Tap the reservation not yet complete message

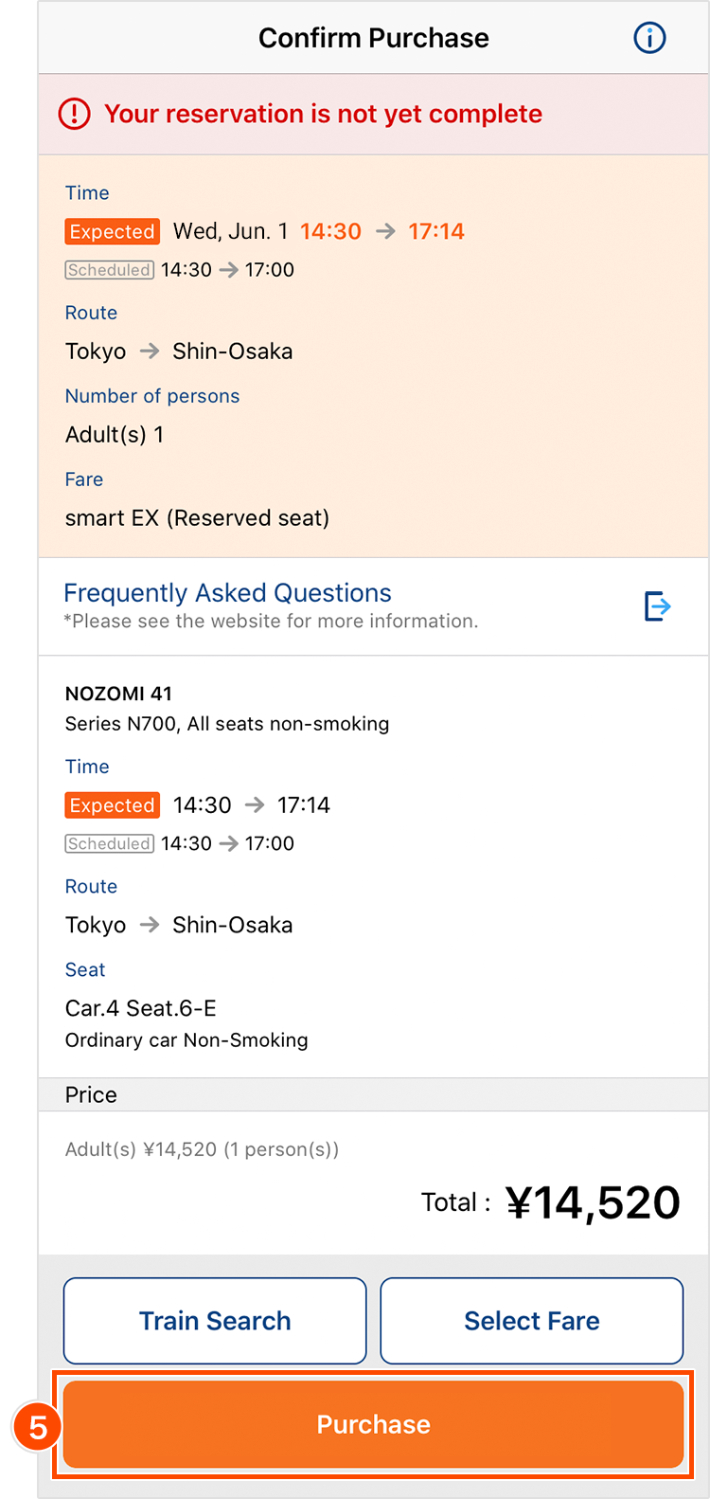[323, 114]
